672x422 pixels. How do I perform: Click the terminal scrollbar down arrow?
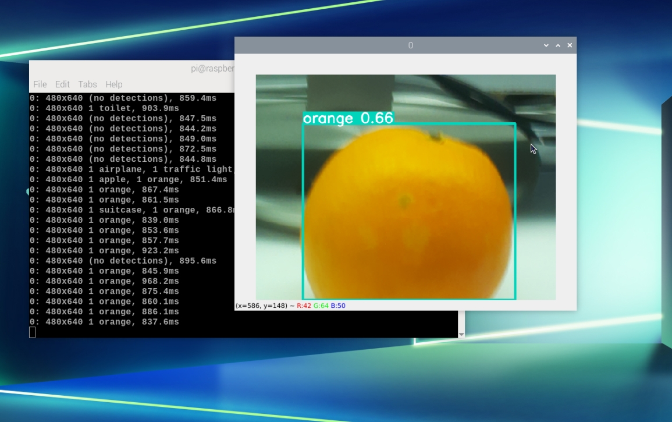[461, 334]
